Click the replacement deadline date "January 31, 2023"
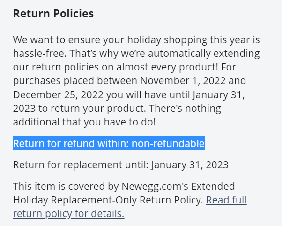This screenshot has width=282, height=226. [190, 165]
